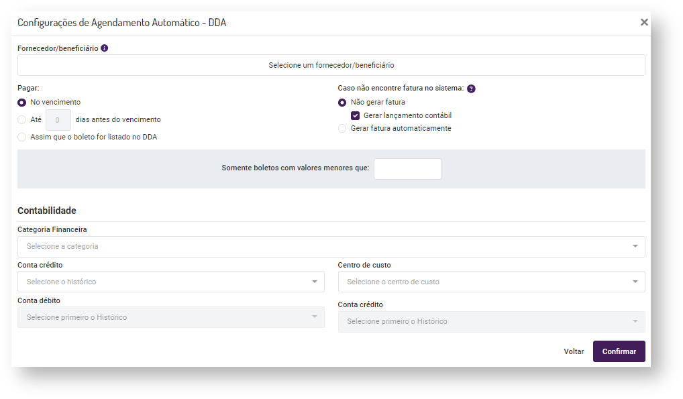The image size is (683, 399).
Task: Click the days-before-due number field
Action: (58, 120)
